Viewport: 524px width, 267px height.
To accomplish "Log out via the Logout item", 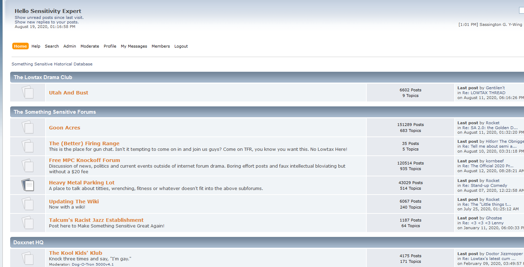I will 181,46.
